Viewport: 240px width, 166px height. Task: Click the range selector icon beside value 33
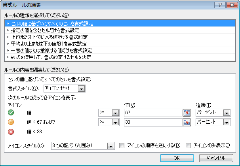(187, 122)
